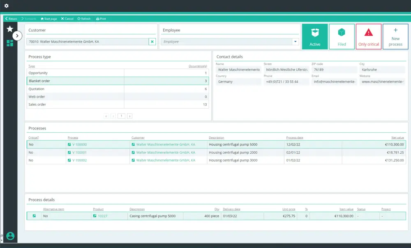Click the Return toolbar button

(x=11, y=19)
